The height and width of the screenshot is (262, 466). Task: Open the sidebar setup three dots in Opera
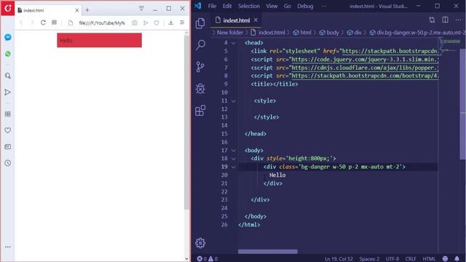tap(8, 247)
